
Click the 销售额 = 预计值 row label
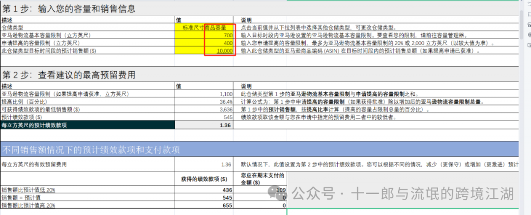21,197
